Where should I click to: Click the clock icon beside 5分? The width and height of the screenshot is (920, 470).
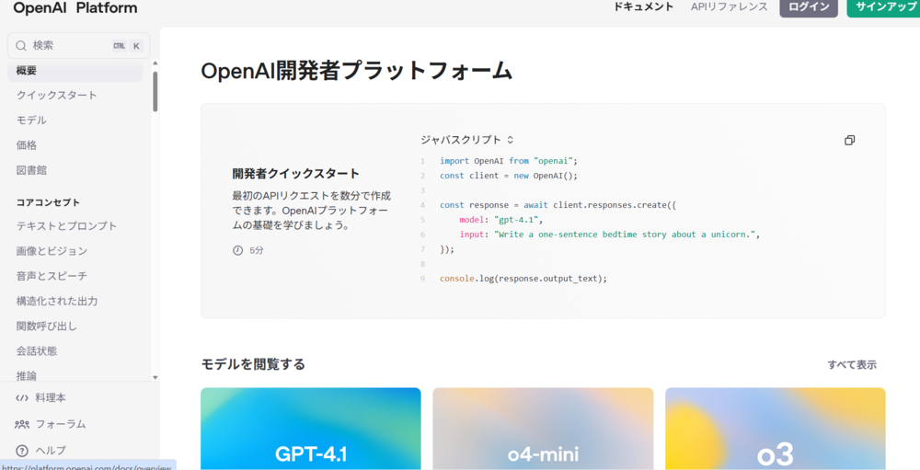tap(237, 250)
